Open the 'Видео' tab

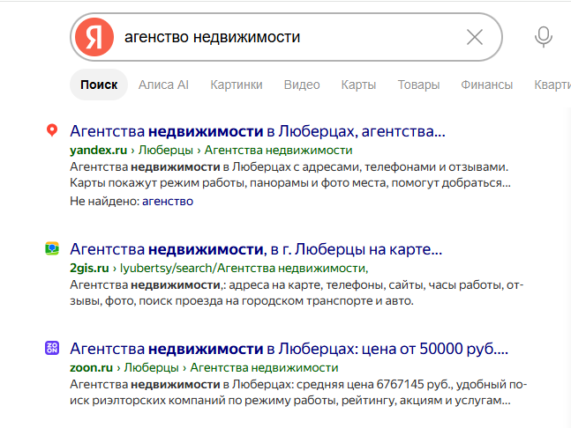point(302,85)
